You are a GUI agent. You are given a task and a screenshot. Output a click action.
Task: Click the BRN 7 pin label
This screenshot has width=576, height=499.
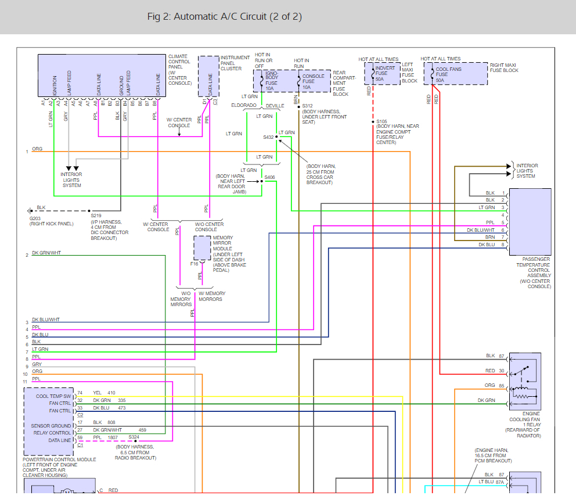click(x=495, y=237)
